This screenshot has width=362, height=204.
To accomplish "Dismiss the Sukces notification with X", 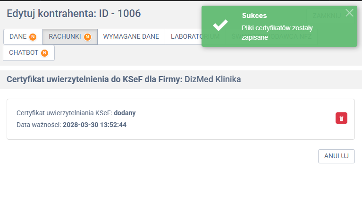I will click(349, 13).
